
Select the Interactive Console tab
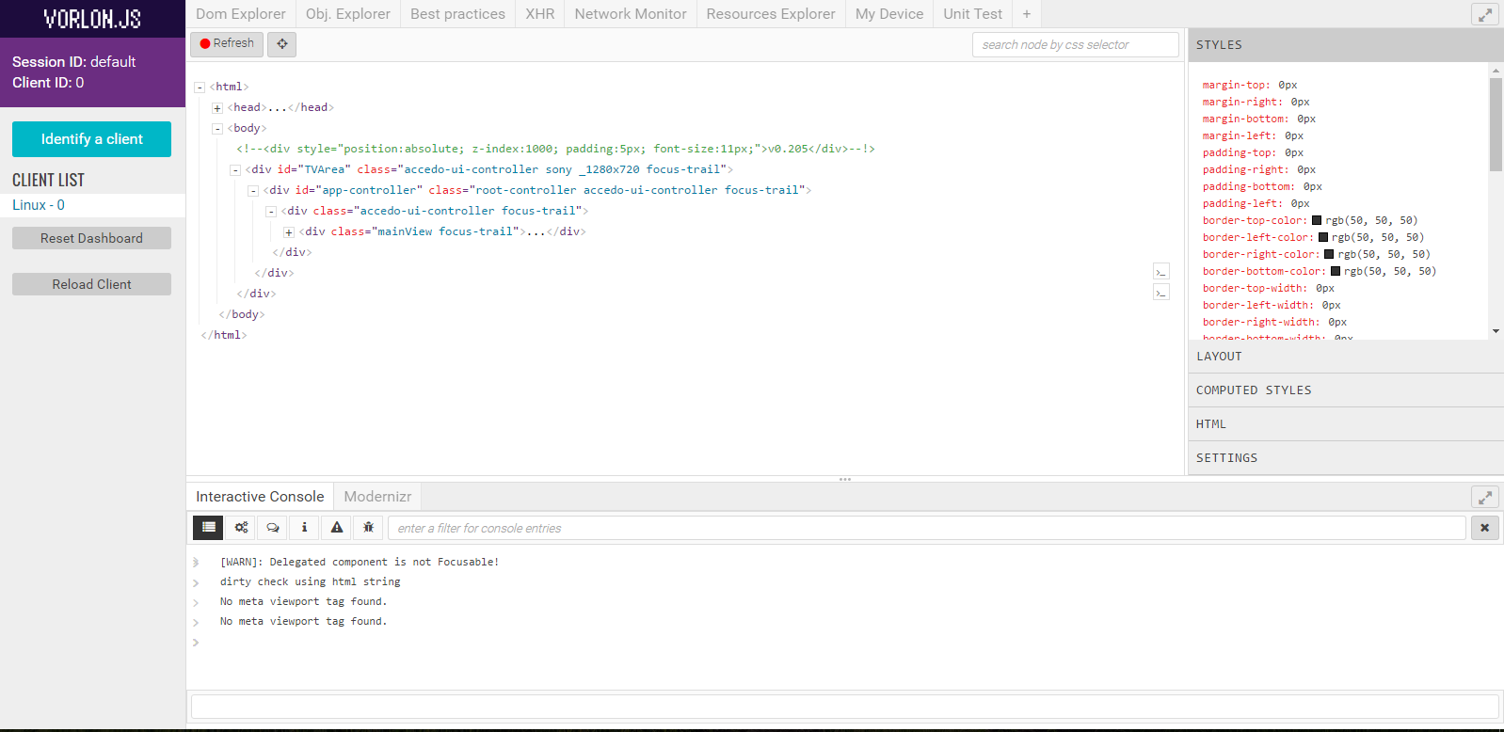pyautogui.click(x=260, y=497)
